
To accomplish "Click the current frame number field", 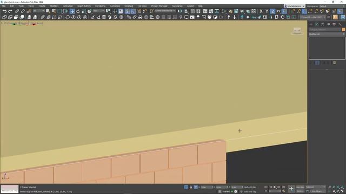I will (275, 191).
